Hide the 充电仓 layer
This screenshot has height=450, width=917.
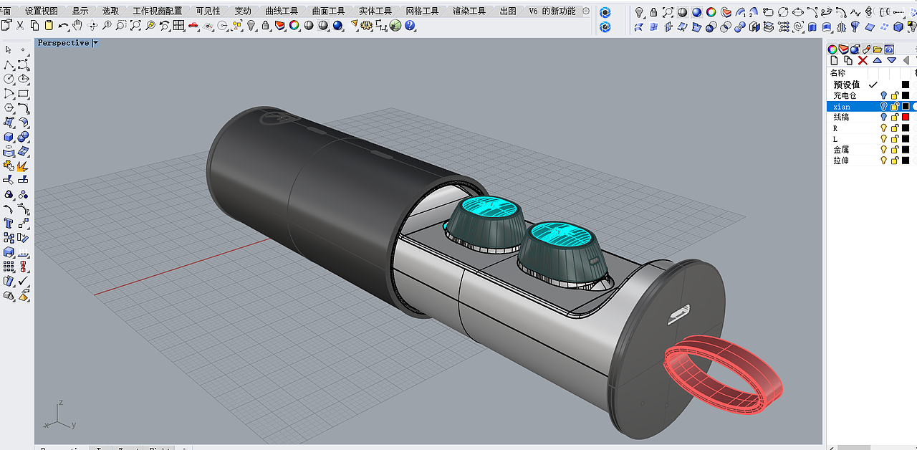click(885, 95)
